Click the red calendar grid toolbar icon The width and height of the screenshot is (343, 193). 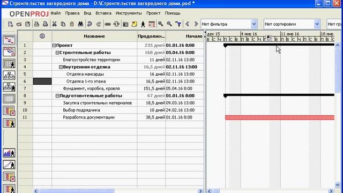pyautogui.click(x=152, y=24)
